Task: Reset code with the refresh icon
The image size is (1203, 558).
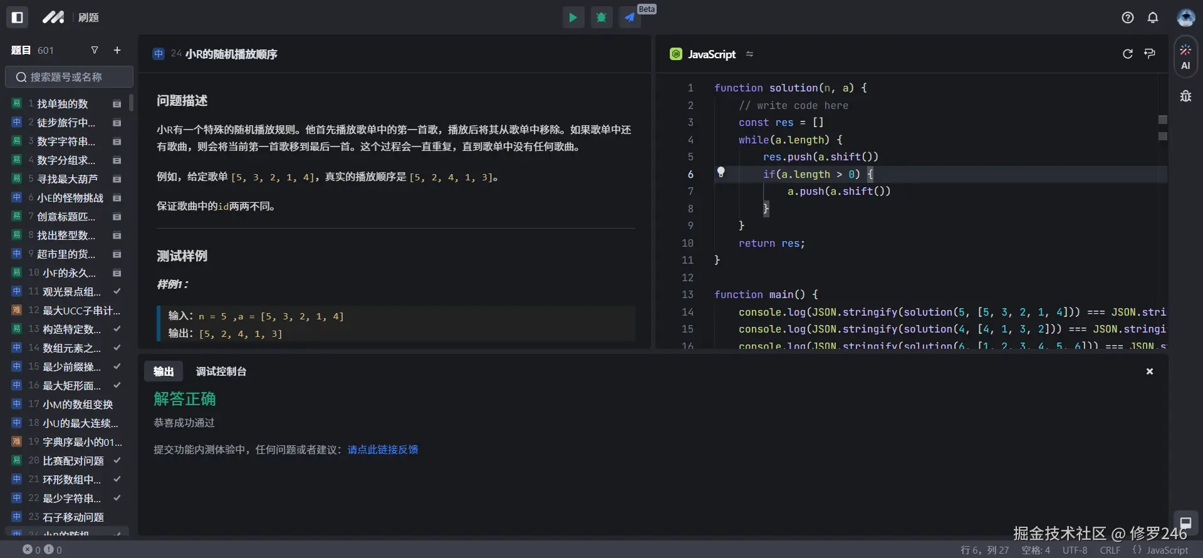Action: point(1127,54)
